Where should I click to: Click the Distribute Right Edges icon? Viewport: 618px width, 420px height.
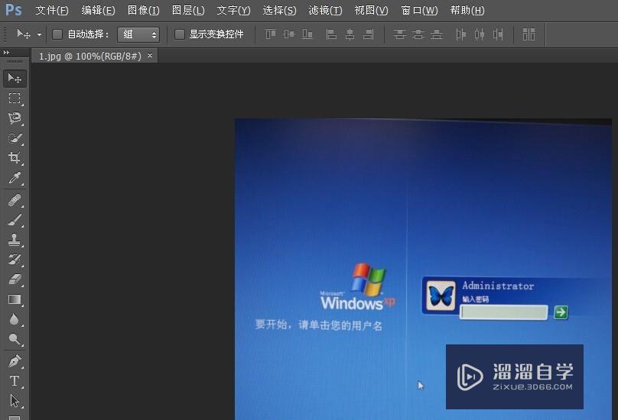point(498,34)
